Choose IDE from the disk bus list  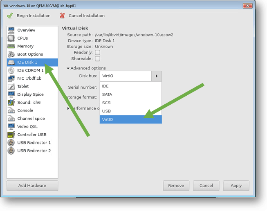tap(130, 86)
